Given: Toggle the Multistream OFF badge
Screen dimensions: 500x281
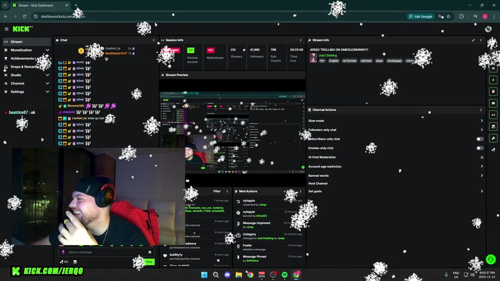Looking at the screenshot, I should click(211, 50).
